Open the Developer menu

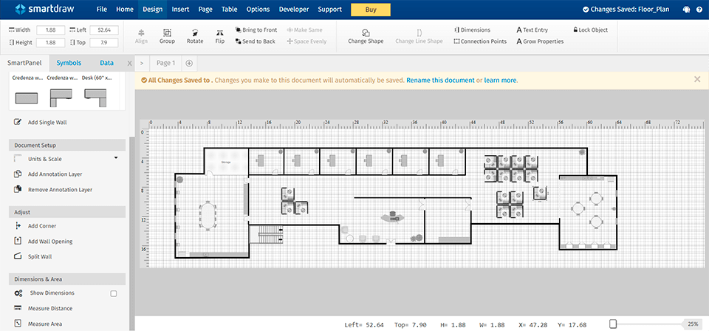[294, 9]
